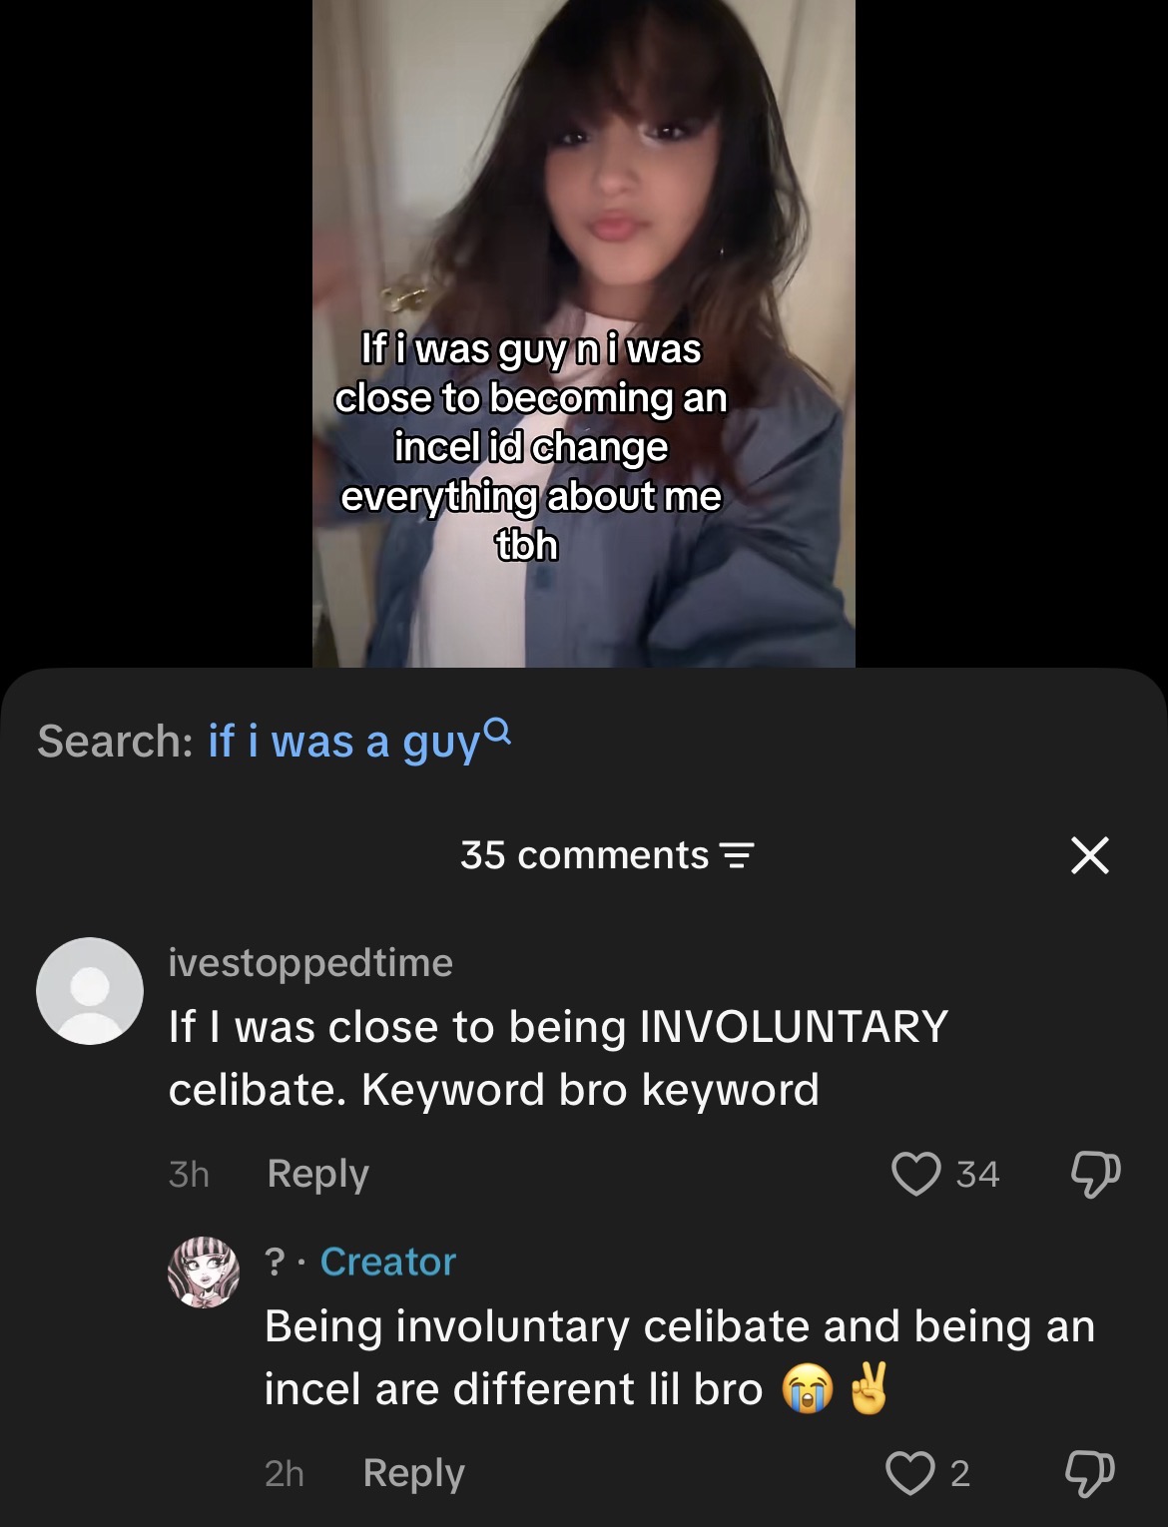Tap the 3h timestamp on first comment
The height and width of the screenshot is (1527, 1168).
tap(189, 1174)
